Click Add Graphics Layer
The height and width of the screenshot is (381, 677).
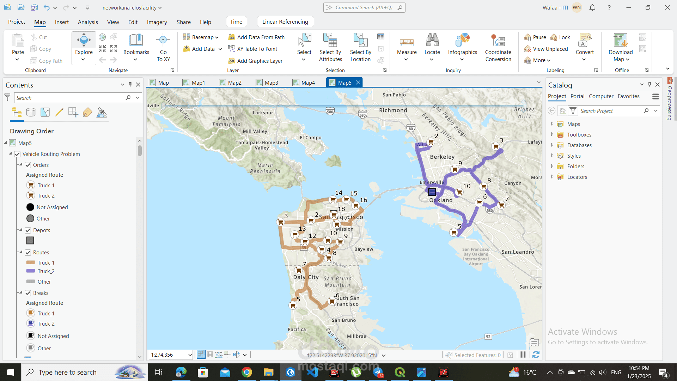tap(255, 61)
